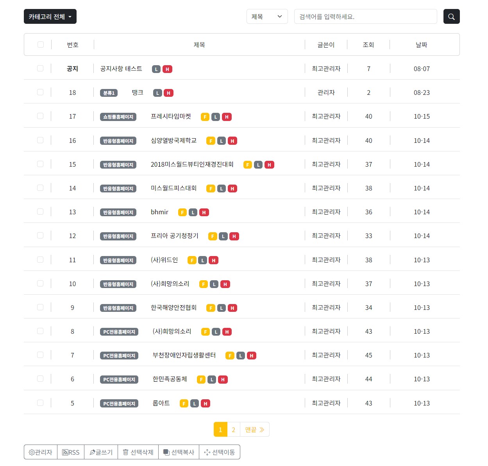Viewport: 488px width, 466px height.
Task: Click the gray L badge on post 18
Action: pos(157,93)
